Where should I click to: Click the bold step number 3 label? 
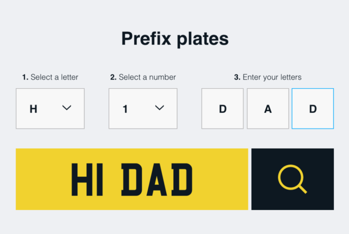237,77
